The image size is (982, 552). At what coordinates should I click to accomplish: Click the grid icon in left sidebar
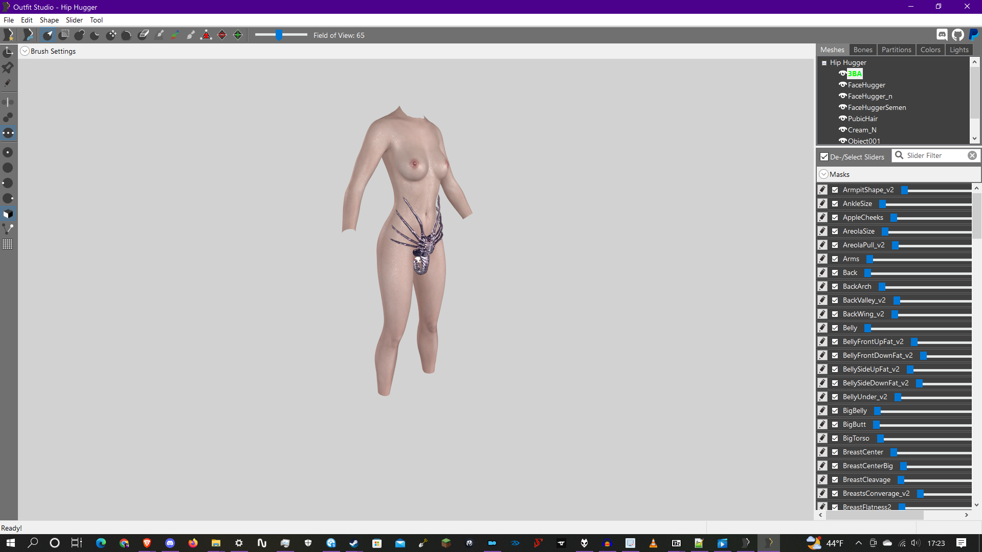[x=8, y=244]
